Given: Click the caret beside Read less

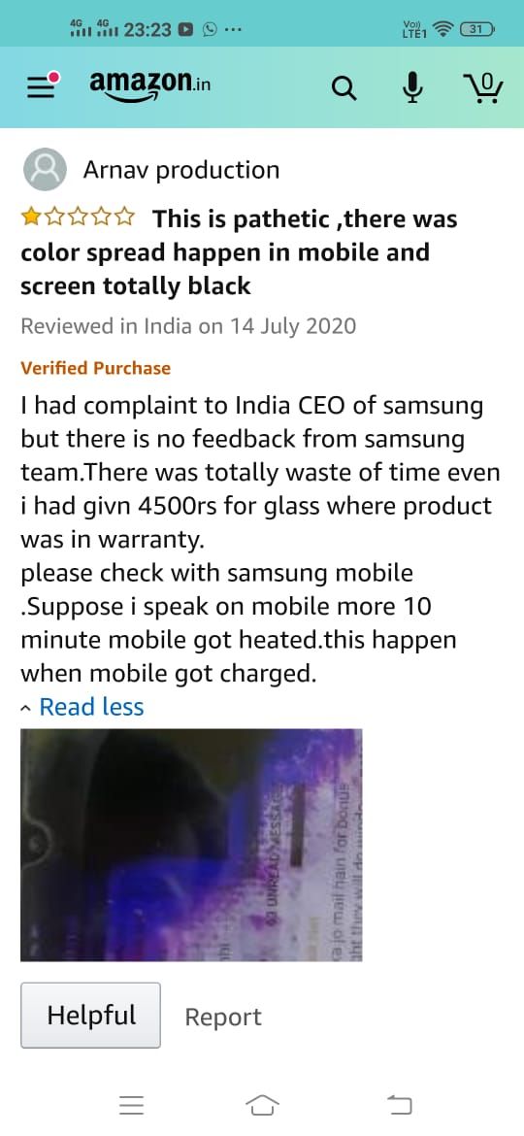Looking at the screenshot, I should pos(26,708).
